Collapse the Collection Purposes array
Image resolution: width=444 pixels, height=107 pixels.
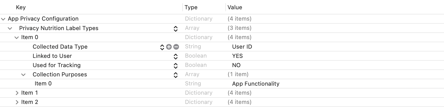[23, 75]
